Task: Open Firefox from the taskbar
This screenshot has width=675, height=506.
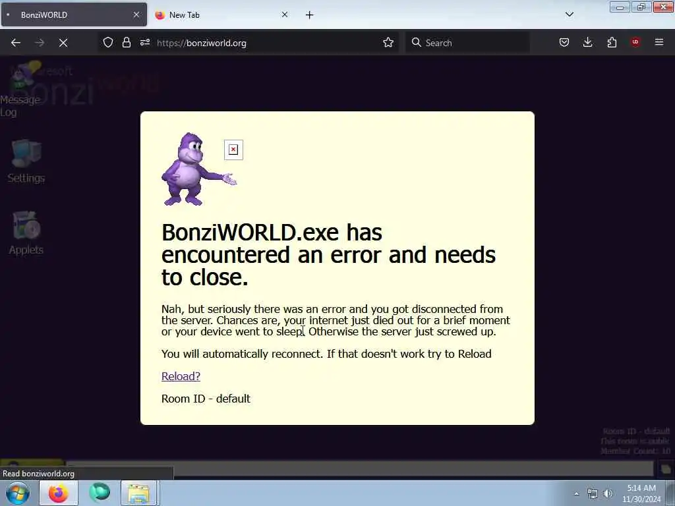Action: pos(59,493)
